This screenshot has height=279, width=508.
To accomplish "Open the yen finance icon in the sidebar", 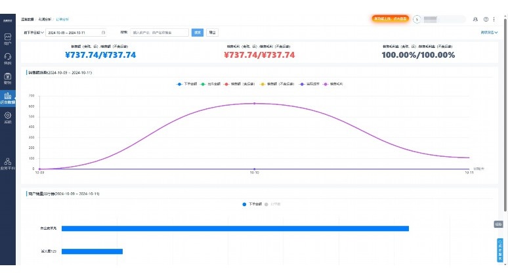I will tap(7, 78).
